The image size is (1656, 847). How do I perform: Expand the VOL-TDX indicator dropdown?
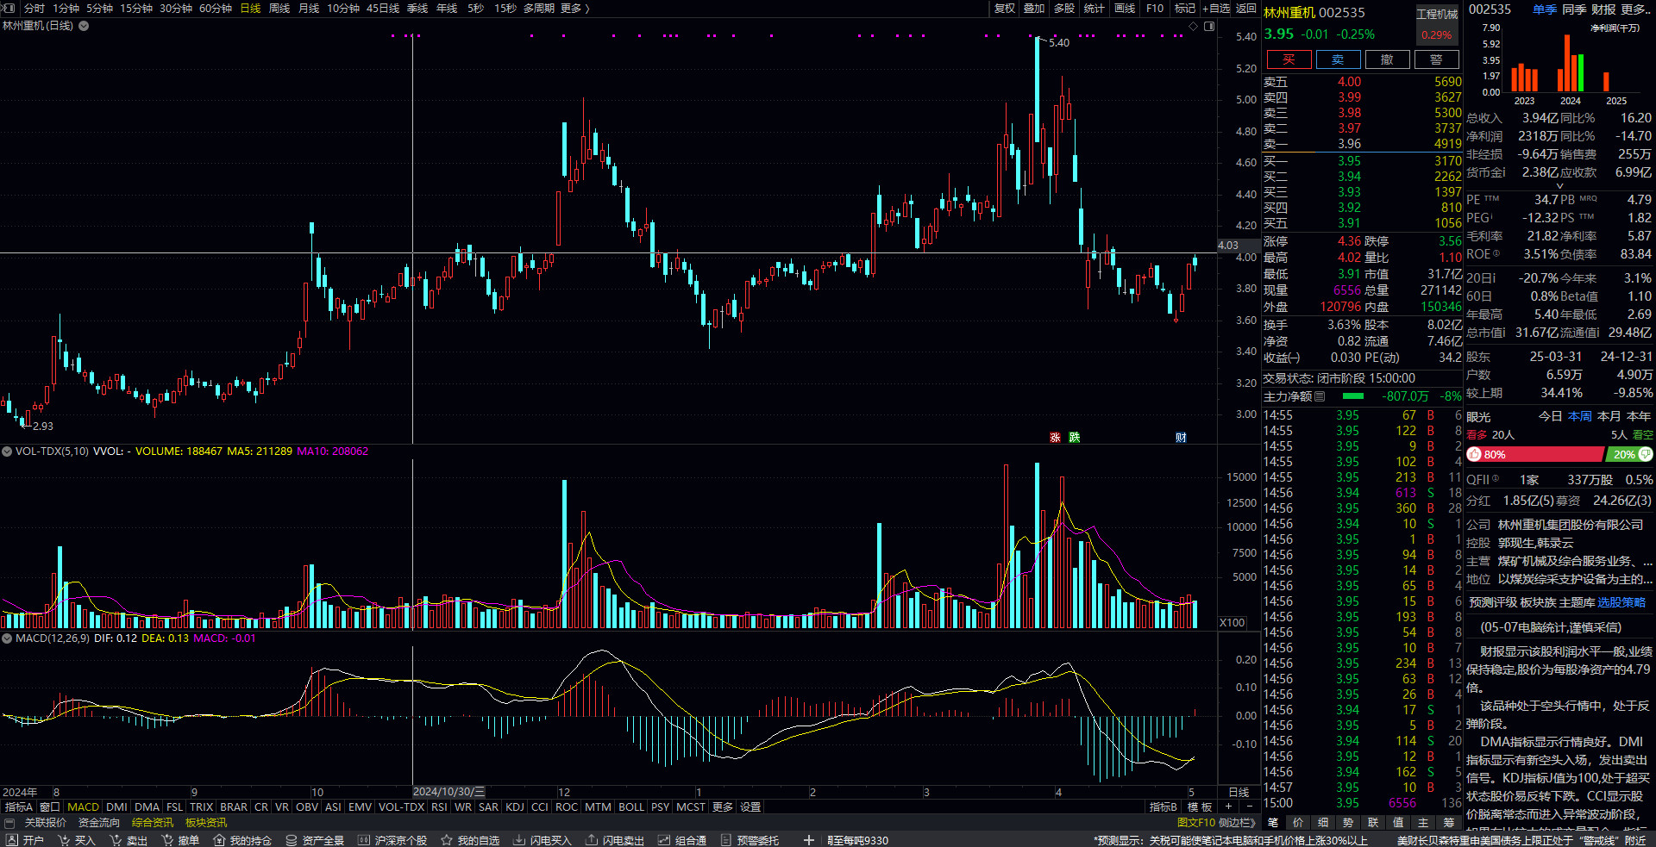[7, 451]
